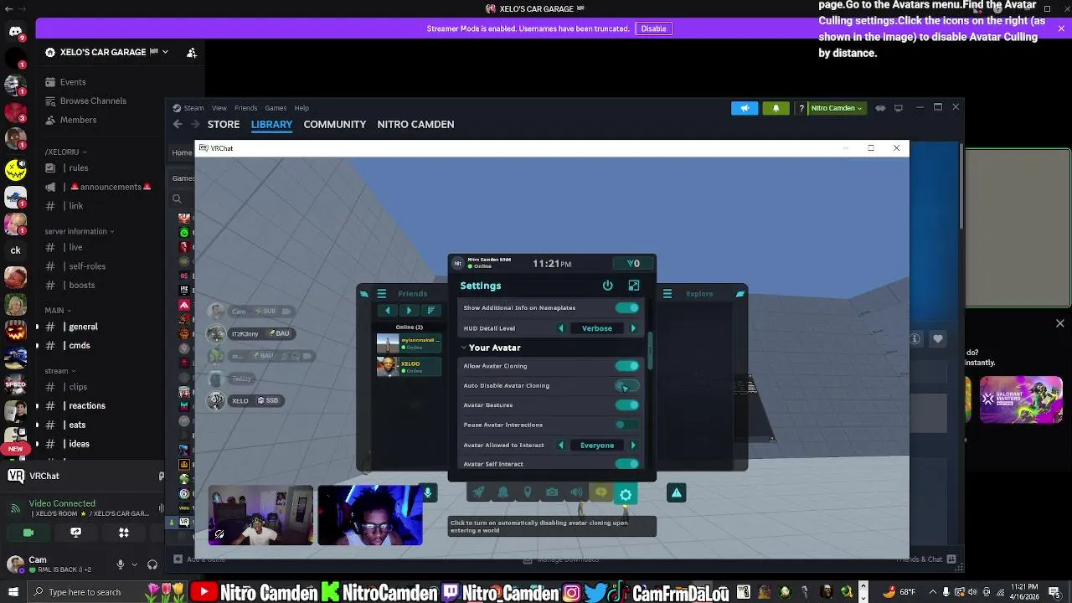Screen dimensions: 1072x603
Task: Collapse the server information category
Action: point(80,231)
